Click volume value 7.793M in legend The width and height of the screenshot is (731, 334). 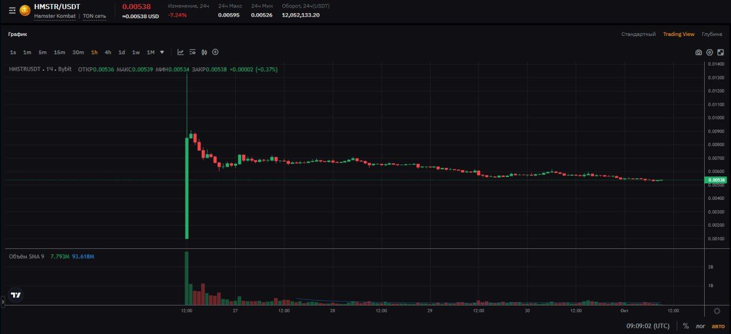60,256
